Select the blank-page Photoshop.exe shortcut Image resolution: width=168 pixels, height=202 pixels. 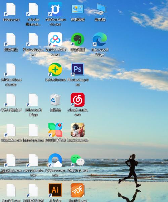click(x=33, y=40)
